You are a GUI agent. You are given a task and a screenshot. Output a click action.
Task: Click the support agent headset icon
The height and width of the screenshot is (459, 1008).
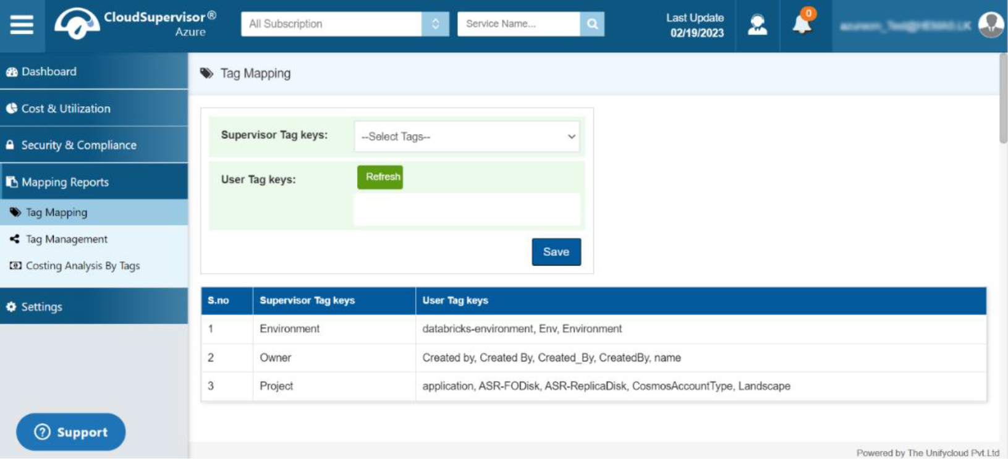[x=757, y=25]
